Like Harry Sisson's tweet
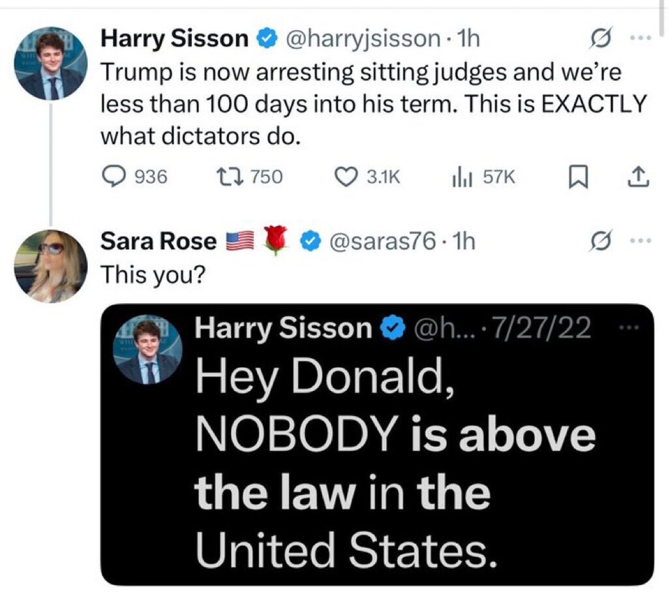This screenshot has height=592, width=668. click(x=346, y=176)
